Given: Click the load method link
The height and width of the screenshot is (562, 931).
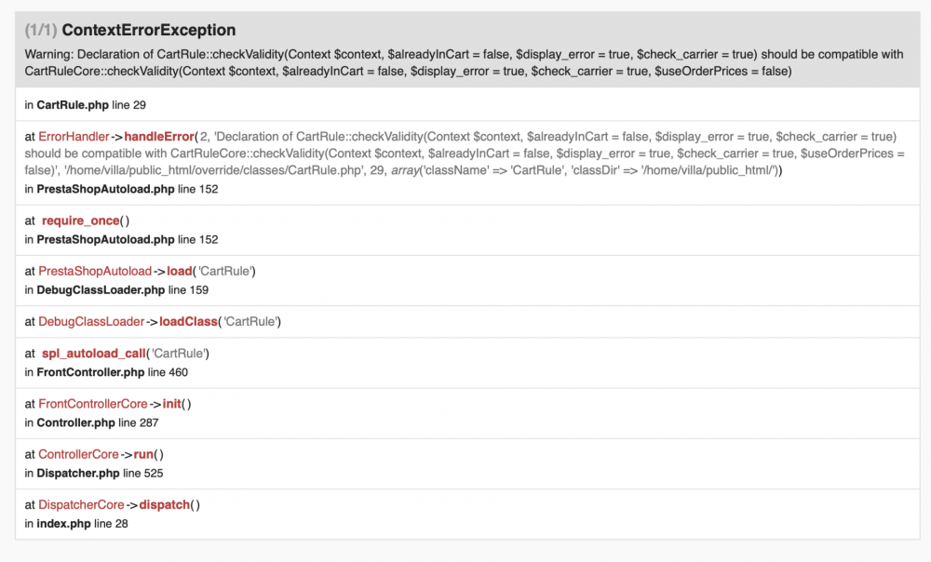Looking at the screenshot, I should tap(181, 271).
